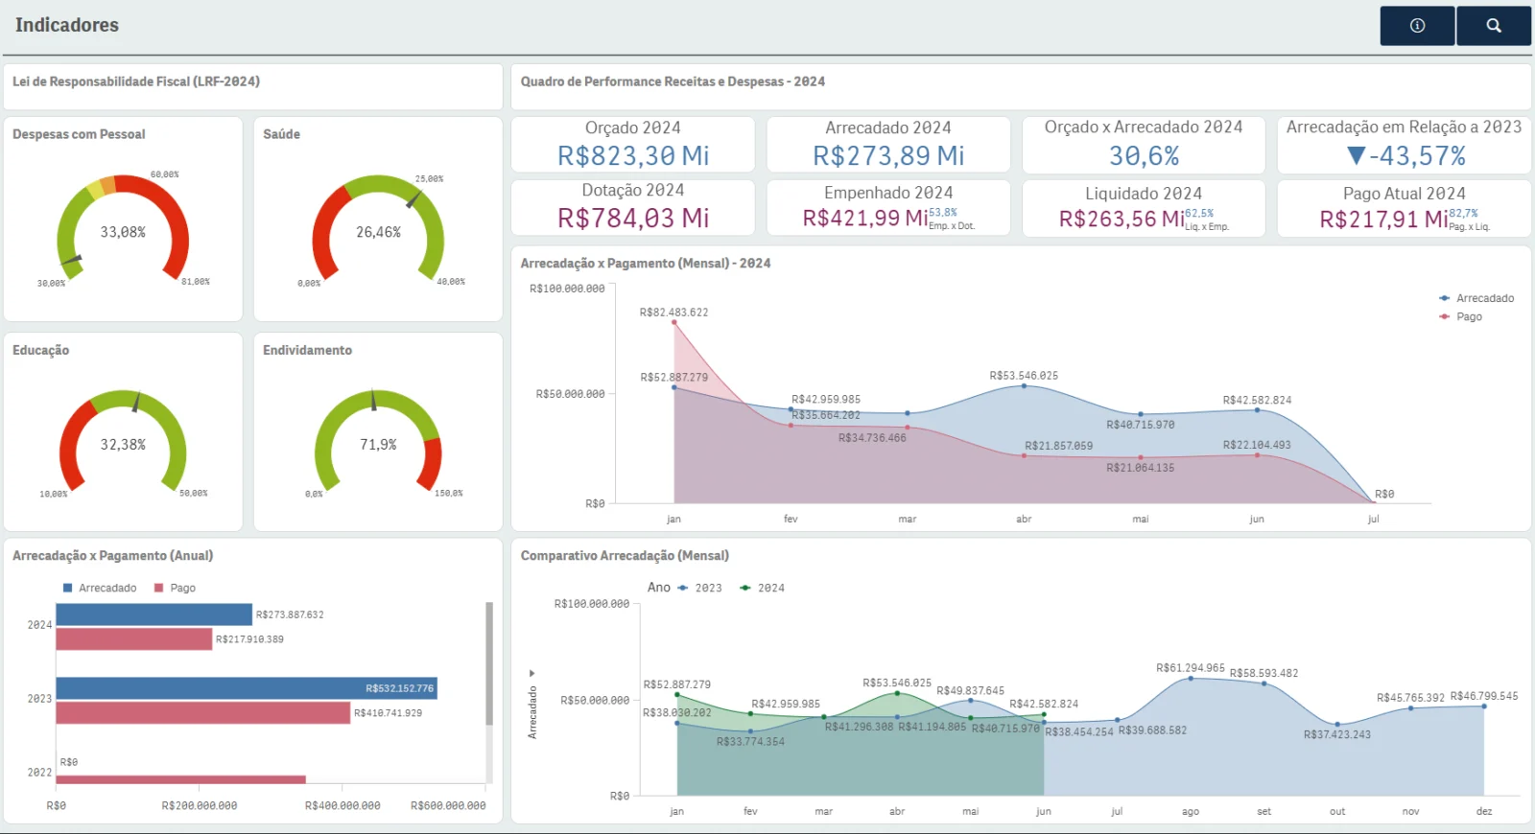Image resolution: width=1535 pixels, height=834 pixels.
Task: Select the 2023 legend entry in Comparativo chart
Action: 700,588
